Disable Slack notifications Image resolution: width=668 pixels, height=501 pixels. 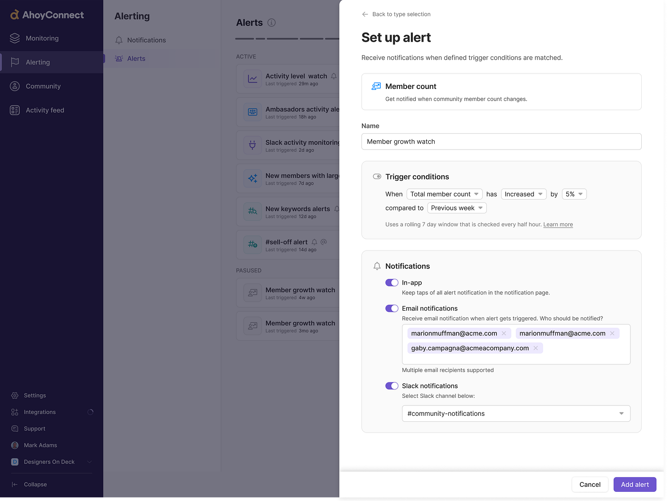(x=392, y=385)
